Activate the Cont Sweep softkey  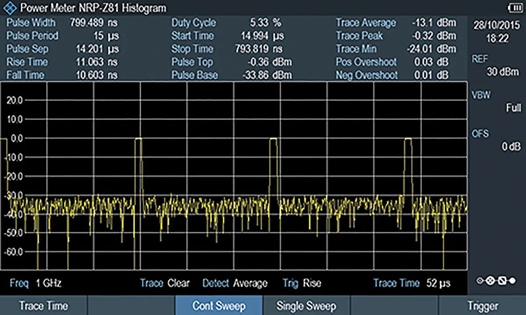[219, 306]
